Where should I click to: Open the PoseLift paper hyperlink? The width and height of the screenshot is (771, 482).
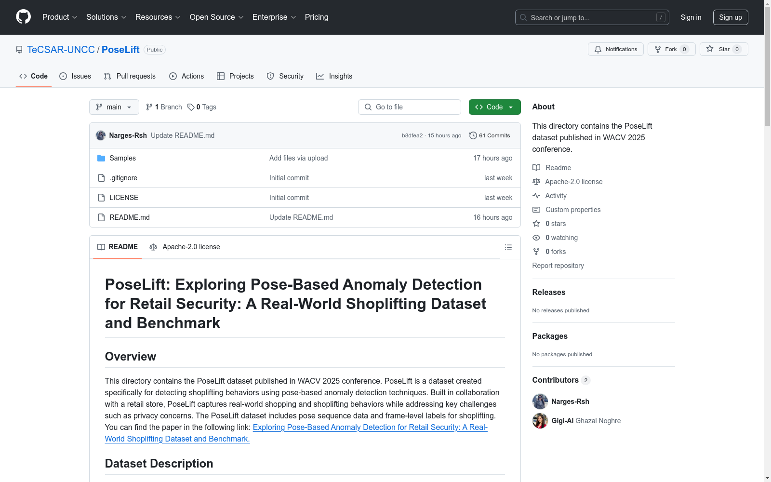tap(370, 428)
